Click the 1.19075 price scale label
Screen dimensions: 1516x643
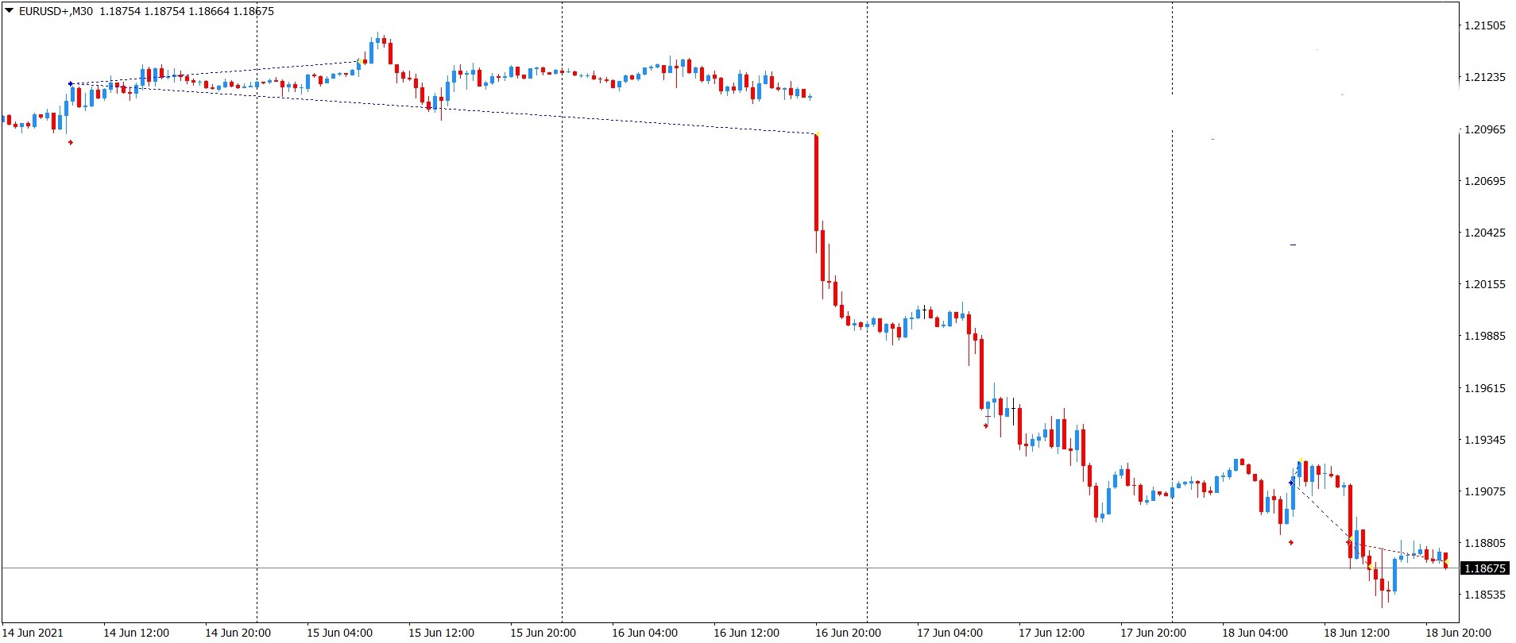(1484, 491)
